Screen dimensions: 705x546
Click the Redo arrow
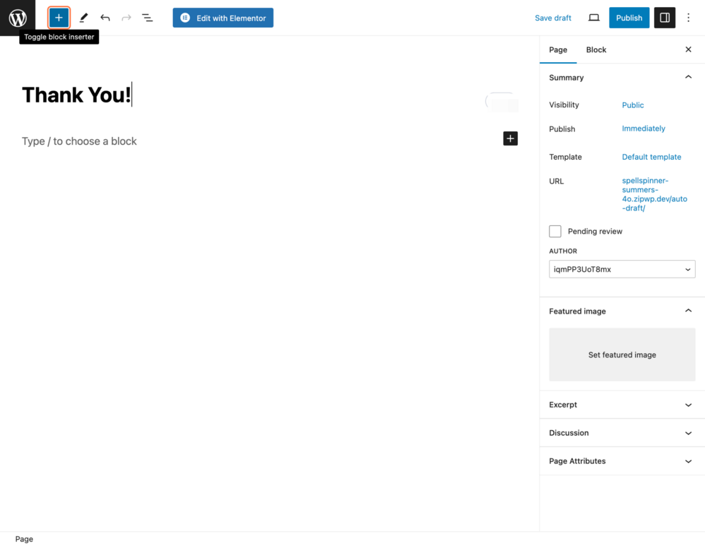pyautogui.click(x=126, y=17)
